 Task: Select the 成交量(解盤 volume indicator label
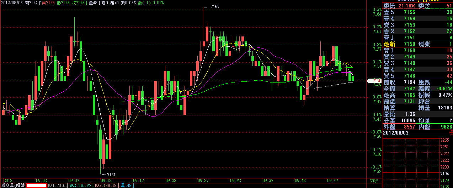point(13,186)
